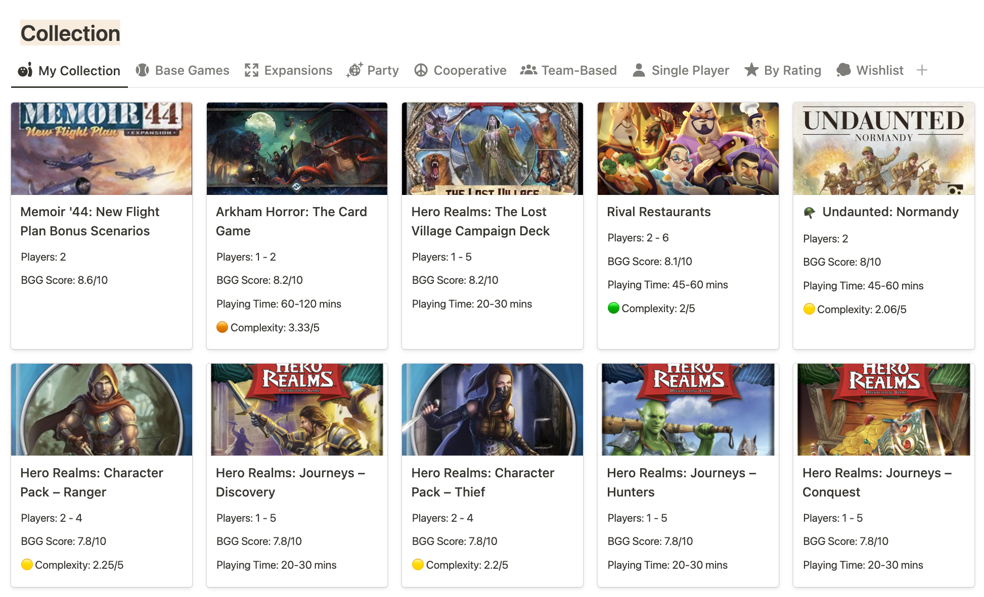The image size is (984, 597).
Task: Click the people-group icon beside Team-Based
Action: coord(528,70)
